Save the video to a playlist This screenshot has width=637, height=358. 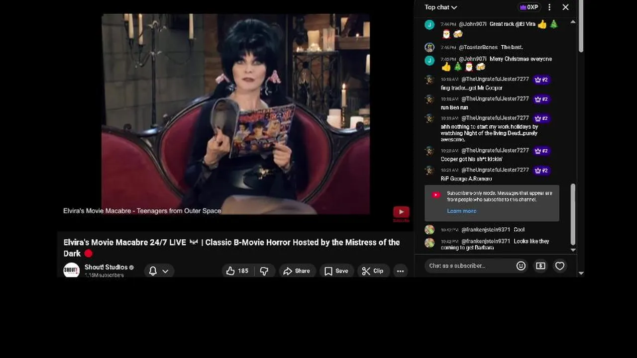click(336, 271)
